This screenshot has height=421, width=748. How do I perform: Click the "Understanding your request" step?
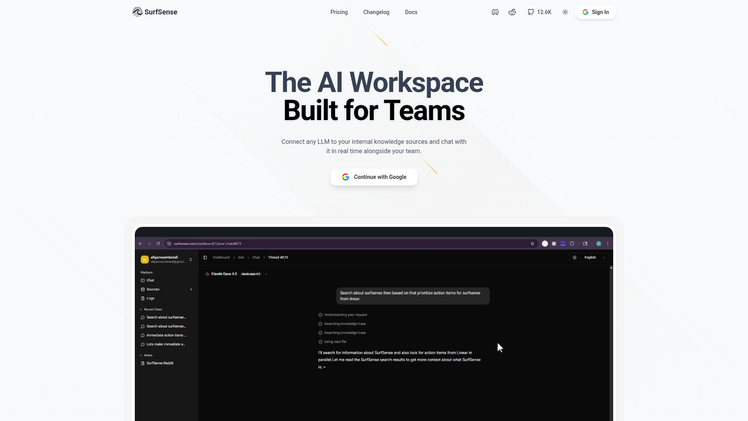(x=346, y=315)
